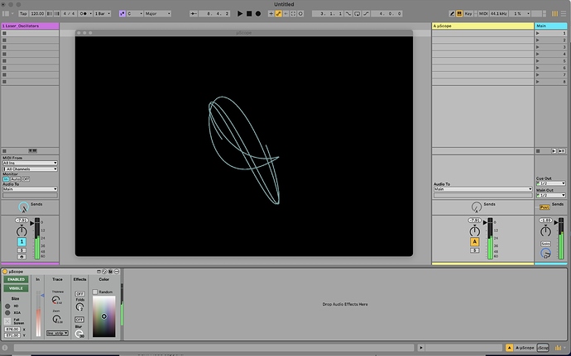Image resolution: width=571 pixels, height=356 pixels.
Task: Select the HD size radio button
Action: click(7, 306)
